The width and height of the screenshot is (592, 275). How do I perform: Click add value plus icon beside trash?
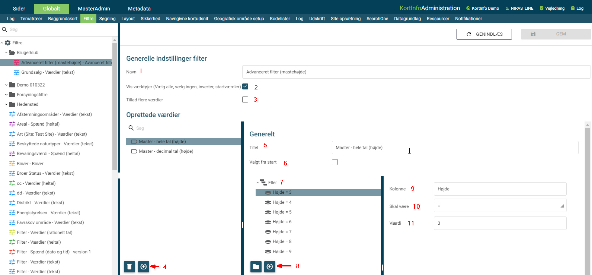point(144,267)
